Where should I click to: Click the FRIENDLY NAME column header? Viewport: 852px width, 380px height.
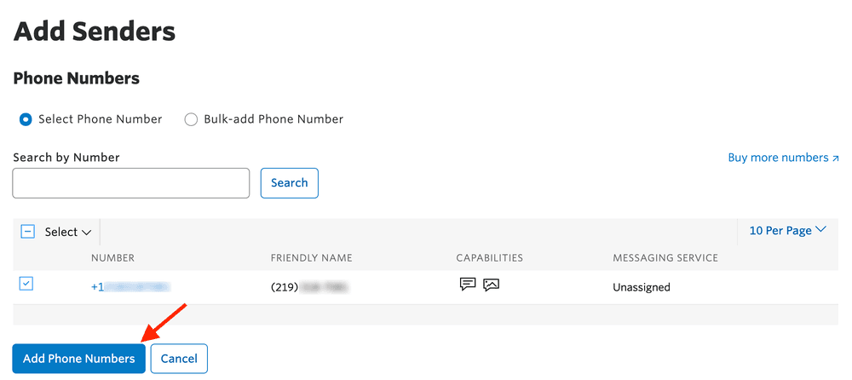[x=311, y=258]
